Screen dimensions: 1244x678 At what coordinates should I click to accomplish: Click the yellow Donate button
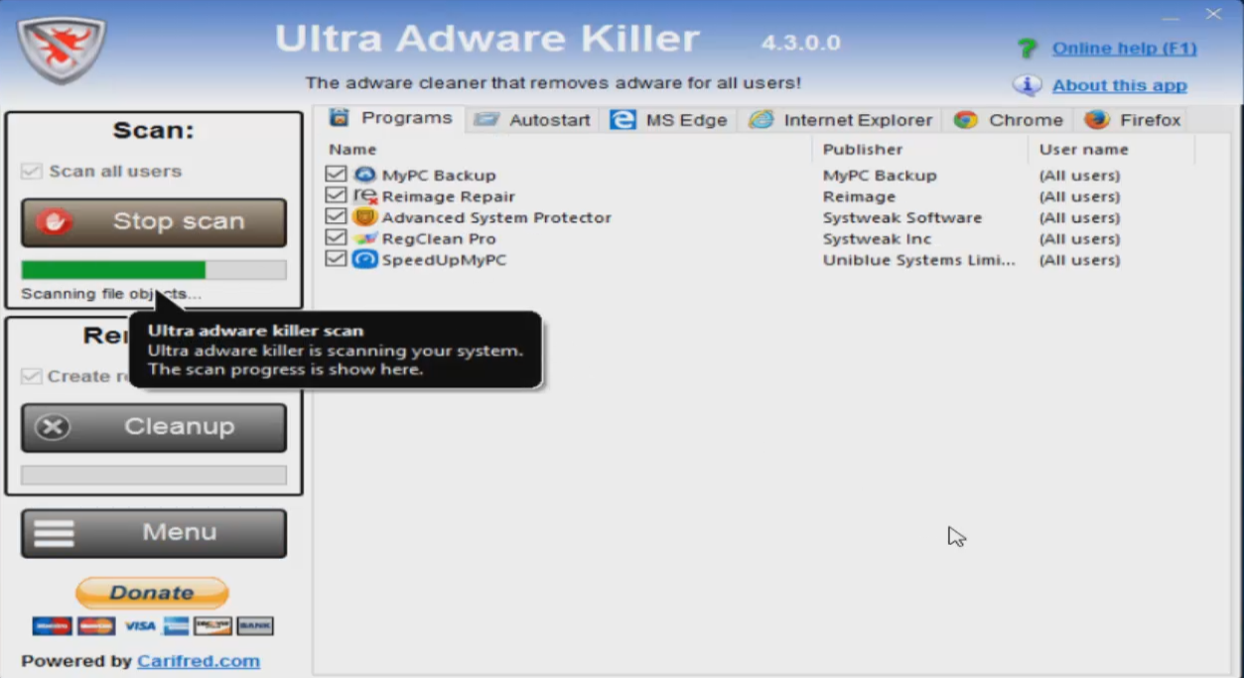152,593
